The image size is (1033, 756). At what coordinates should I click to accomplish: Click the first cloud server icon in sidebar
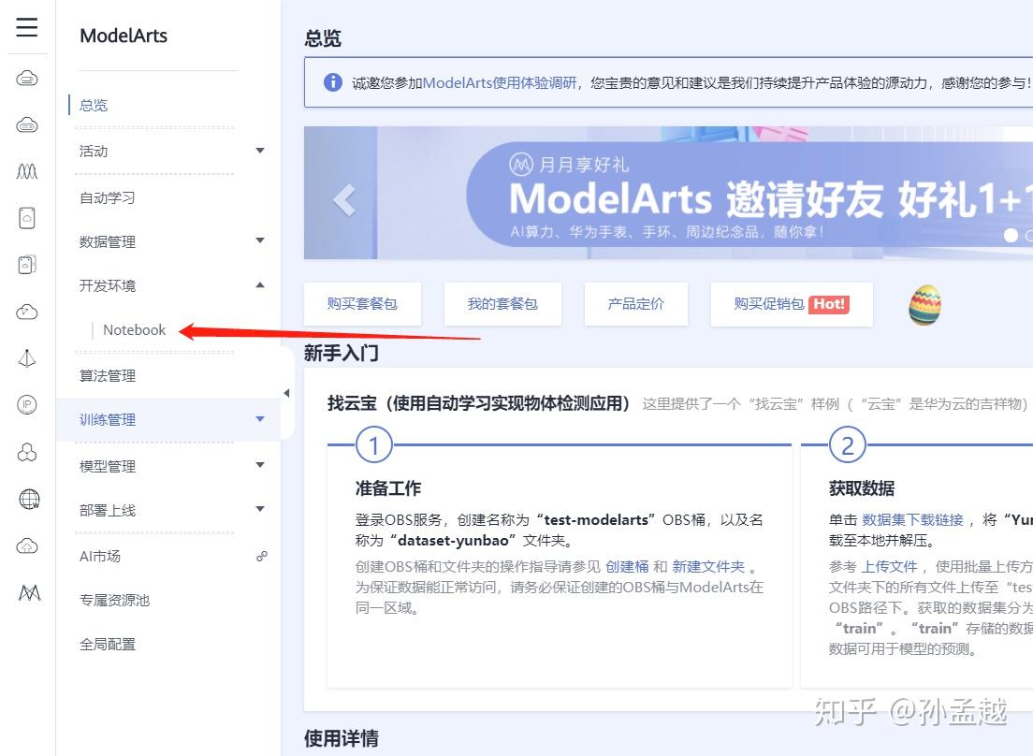27,79
